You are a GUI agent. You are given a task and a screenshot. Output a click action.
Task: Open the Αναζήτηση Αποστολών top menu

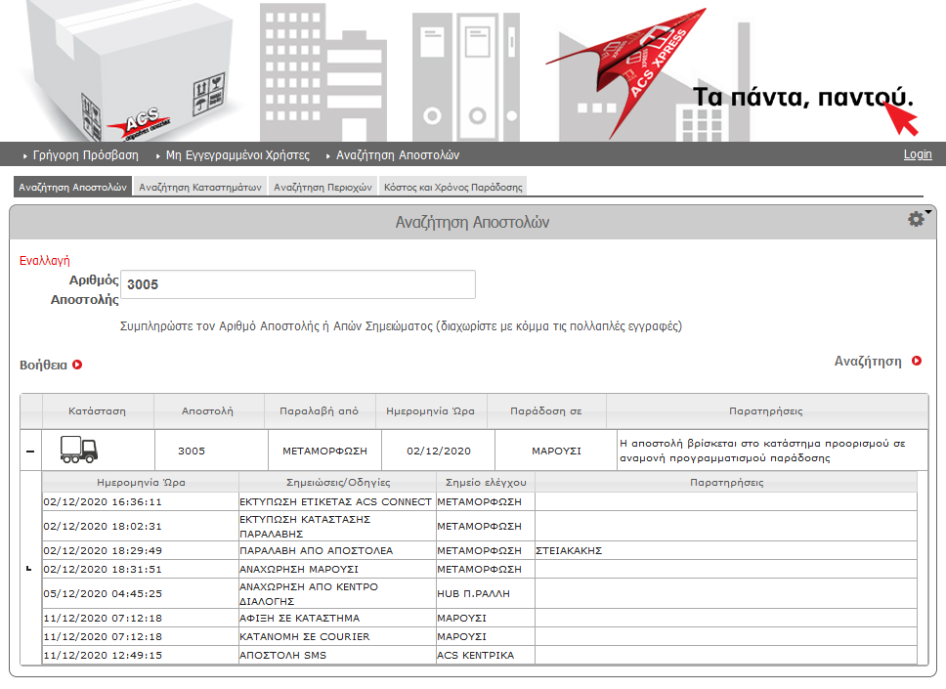point(397,155)
